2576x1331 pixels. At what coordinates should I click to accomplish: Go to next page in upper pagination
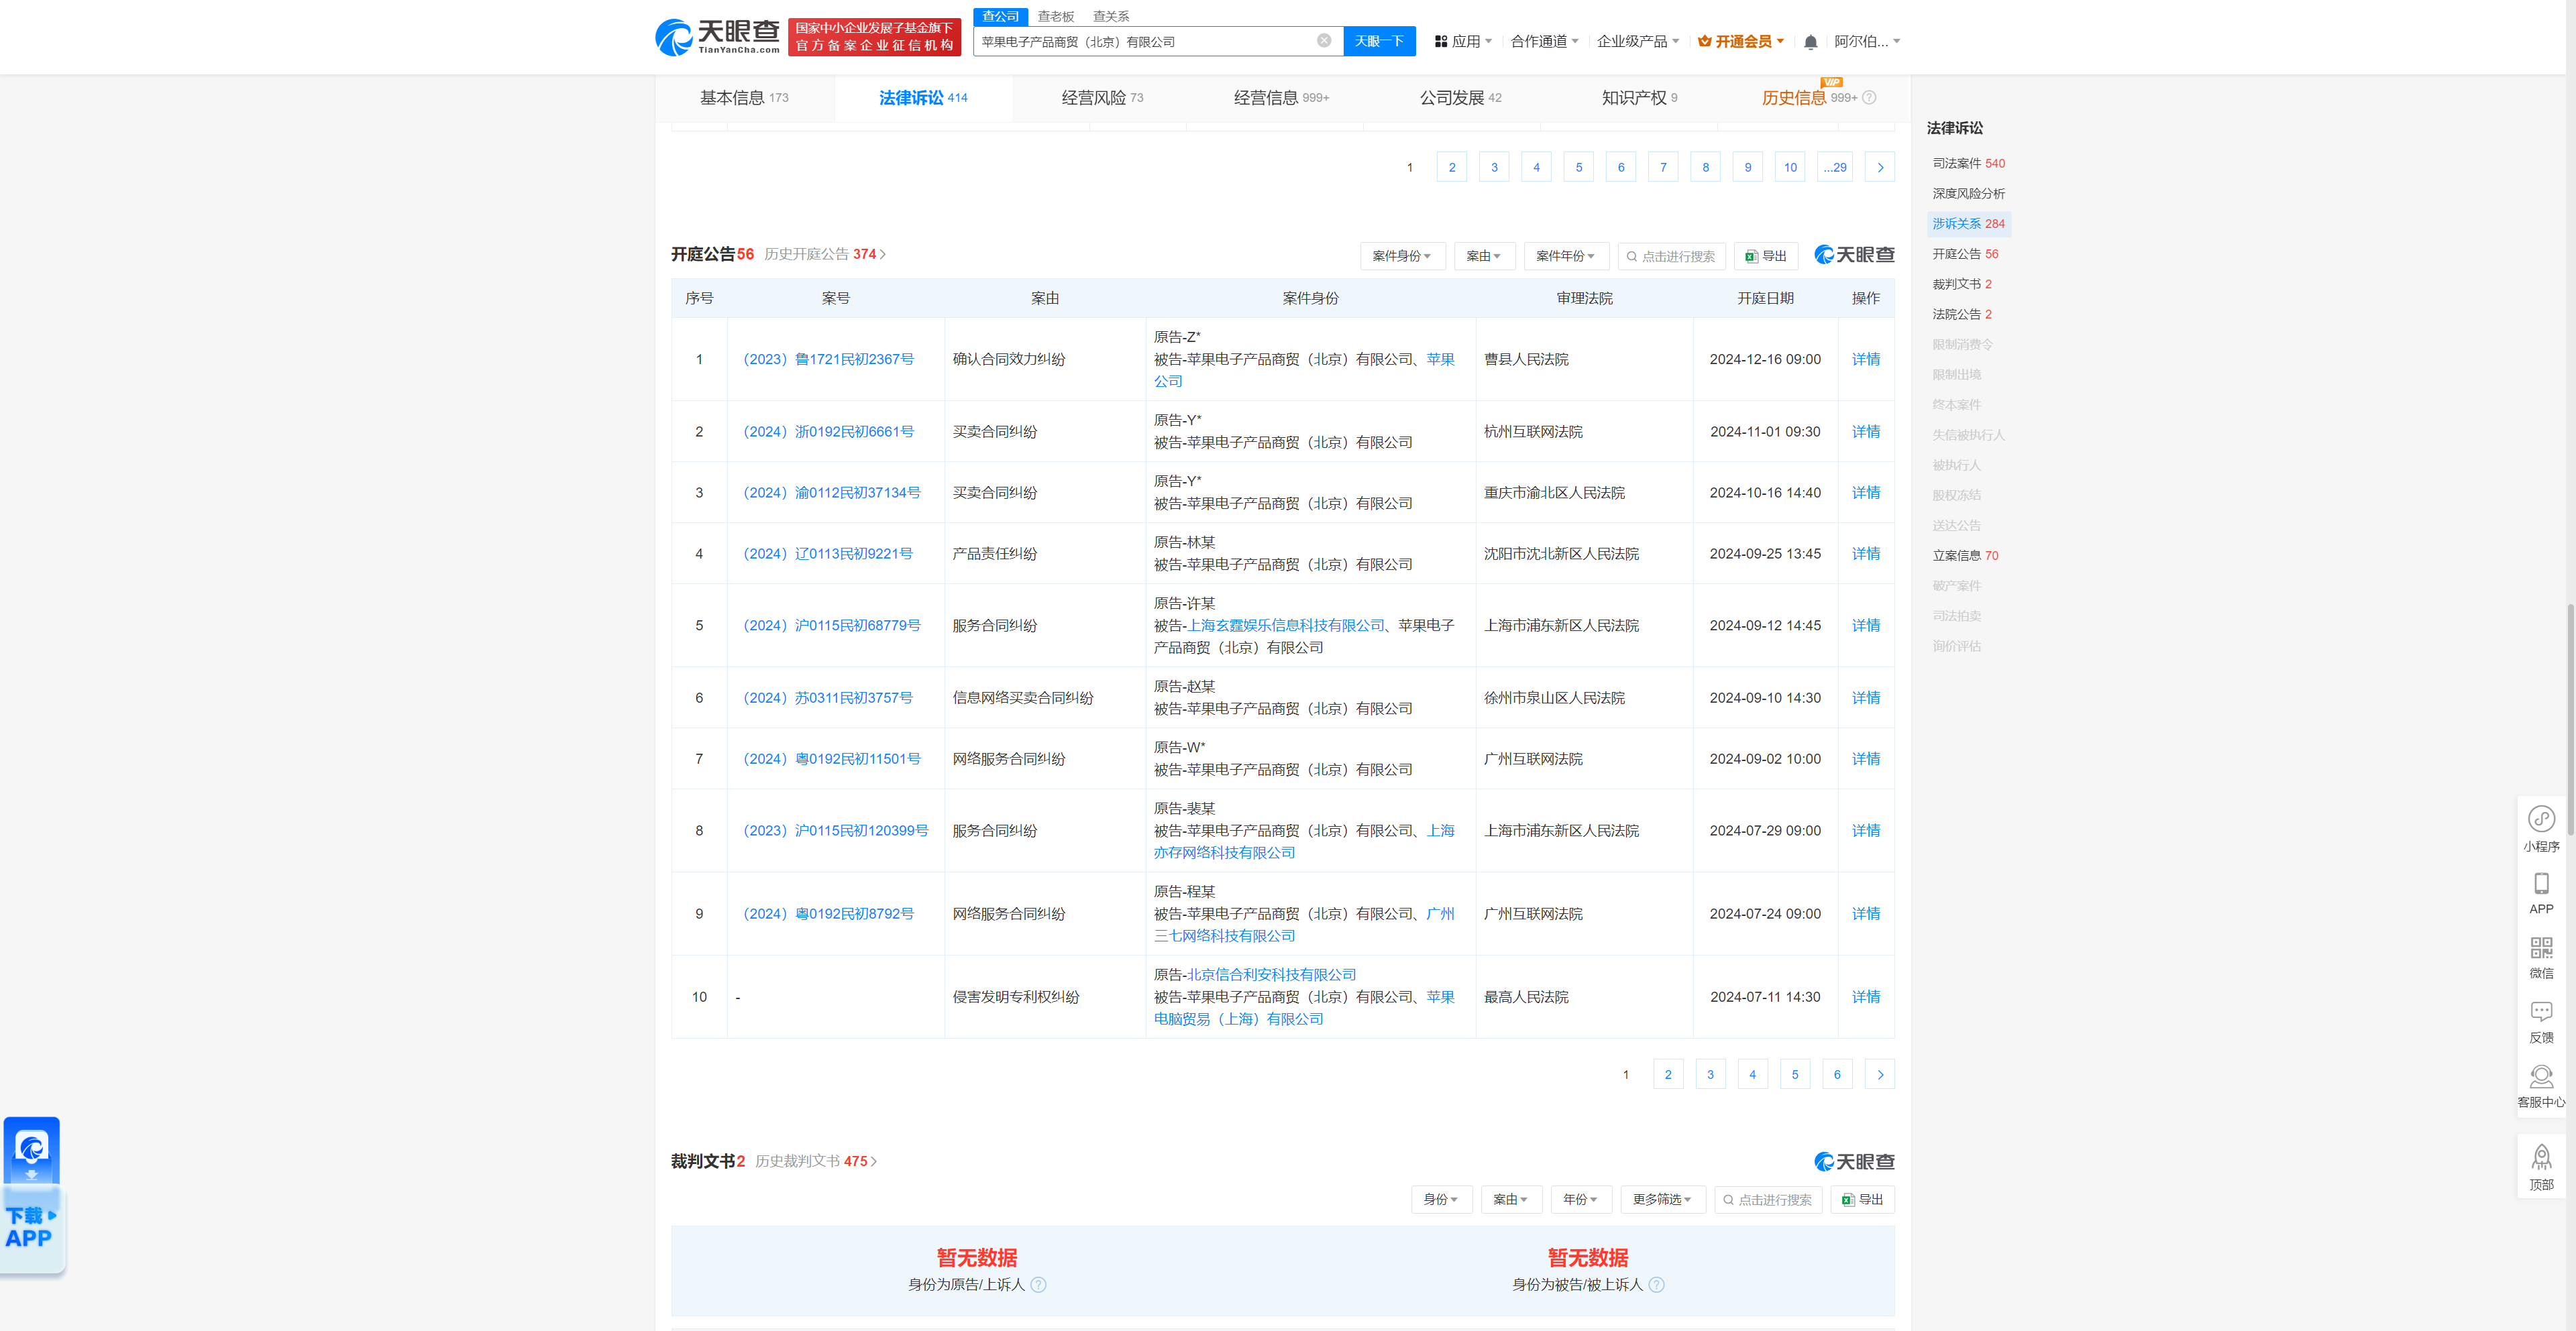pyautogui.click(x=1880, y=168)
